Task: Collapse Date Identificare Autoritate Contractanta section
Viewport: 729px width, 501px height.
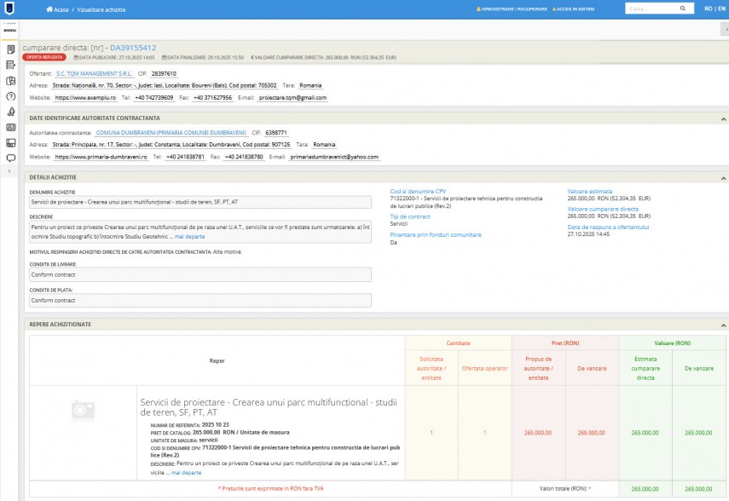Action: [x=723, y=118]
